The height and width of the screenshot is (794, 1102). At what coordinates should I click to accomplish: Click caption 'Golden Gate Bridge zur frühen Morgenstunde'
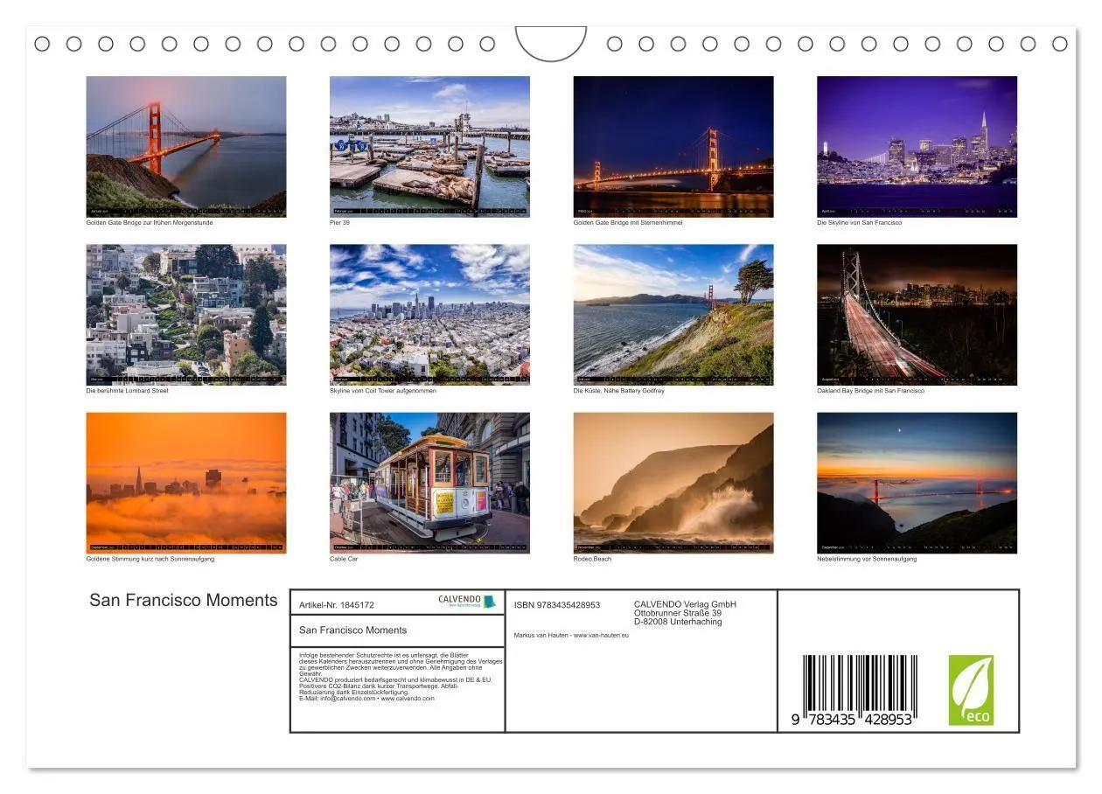(150, 223)
